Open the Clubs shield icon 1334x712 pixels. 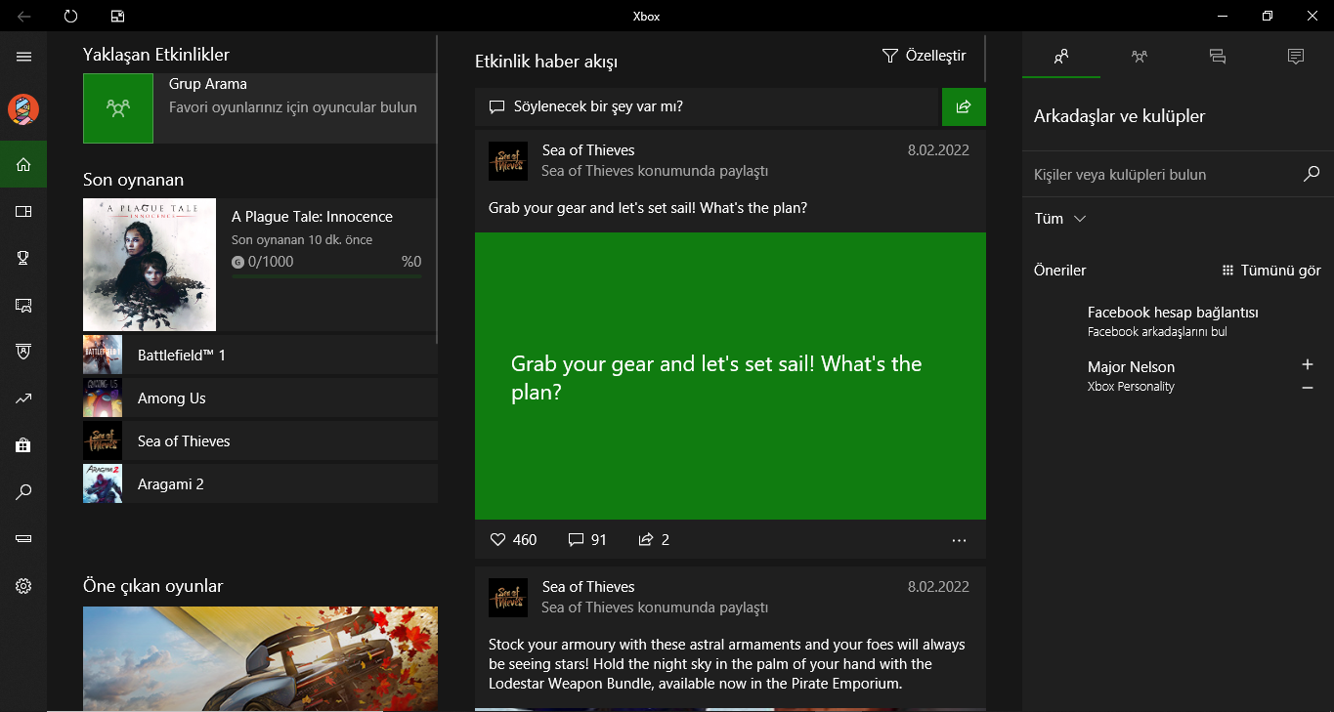(x=23, y=352)
